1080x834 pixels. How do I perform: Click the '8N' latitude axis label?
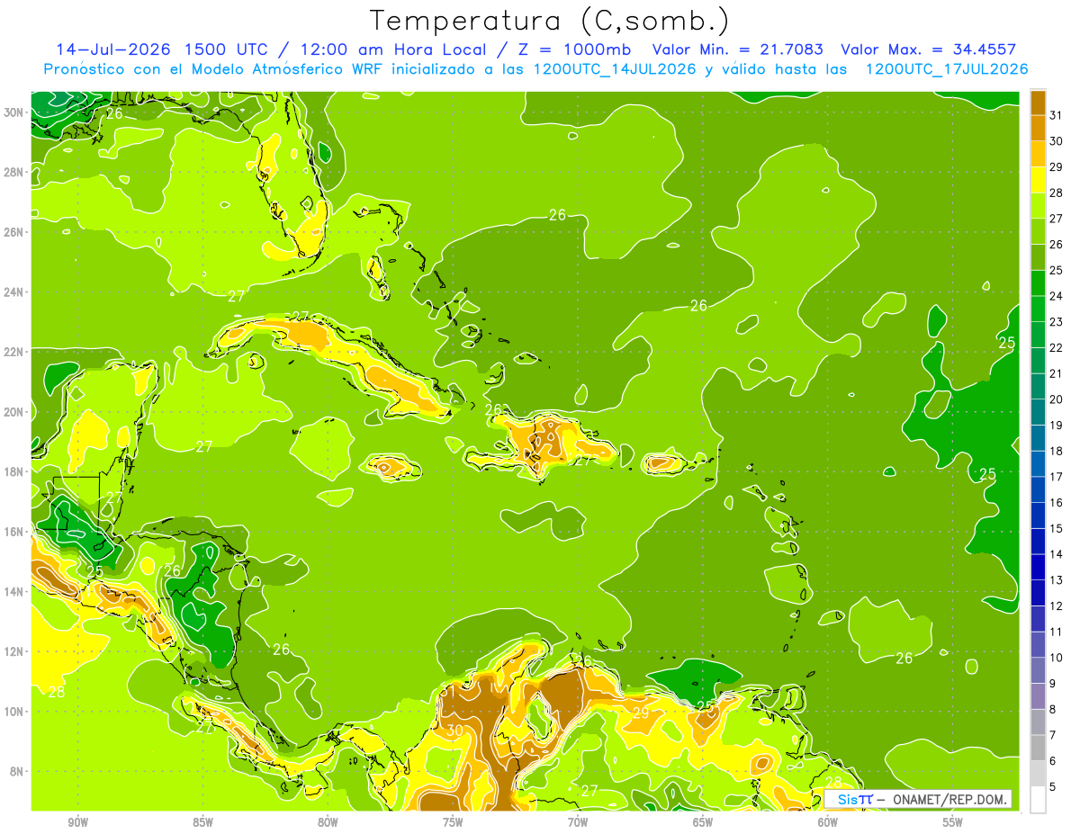(x=18, y=771)
